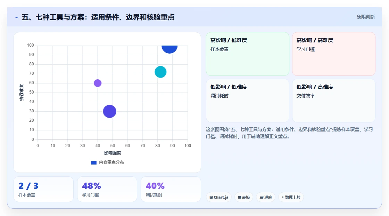Open the 低影响 / 高难度 quadrant card
This screenshot has width=389, height=216.
(334, 101)
